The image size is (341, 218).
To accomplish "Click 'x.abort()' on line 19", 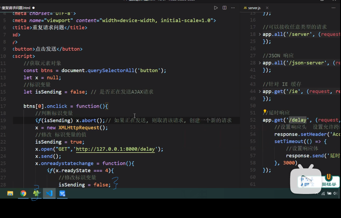I will [89, 120].
